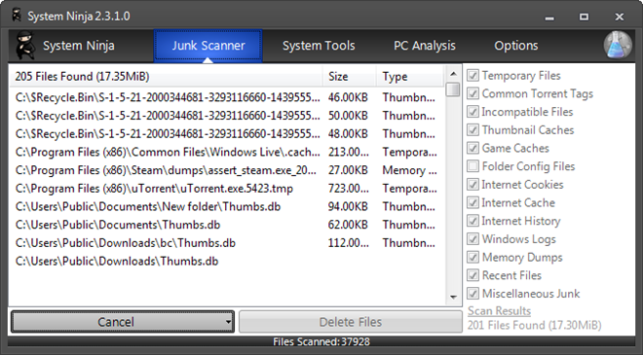643x355 pixels.
Task: Toggle Game Caches checkbox
Action: (x=473, y=148)
